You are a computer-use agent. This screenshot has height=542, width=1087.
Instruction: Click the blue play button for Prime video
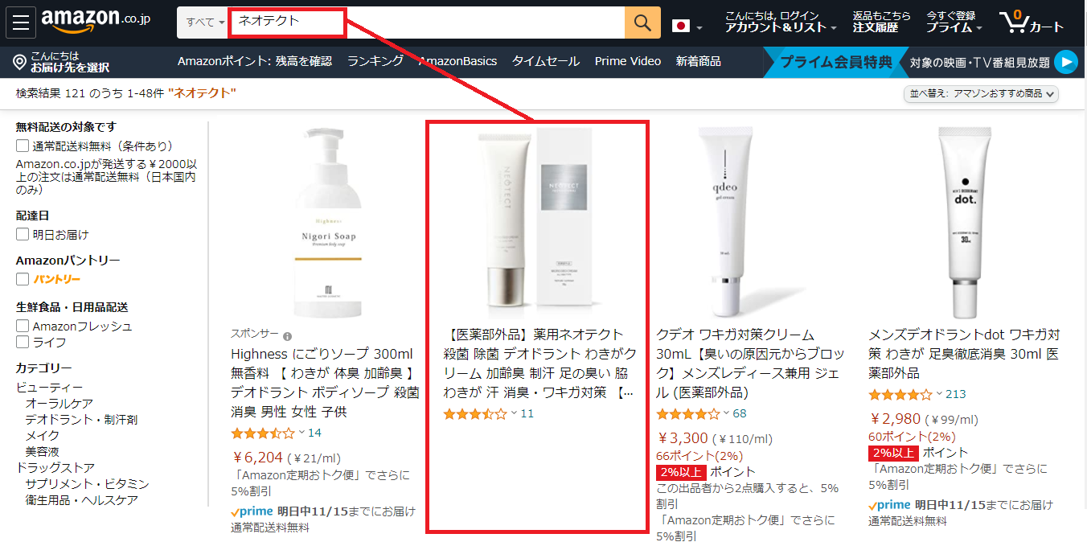pyautogui.click(x=1065, y=62)
